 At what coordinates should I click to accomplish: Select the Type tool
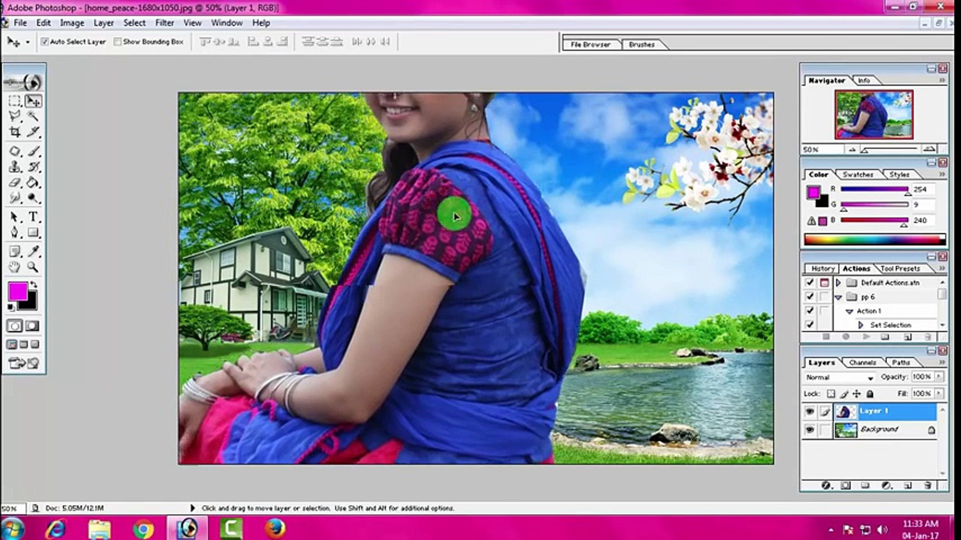(x=33, y=217)
